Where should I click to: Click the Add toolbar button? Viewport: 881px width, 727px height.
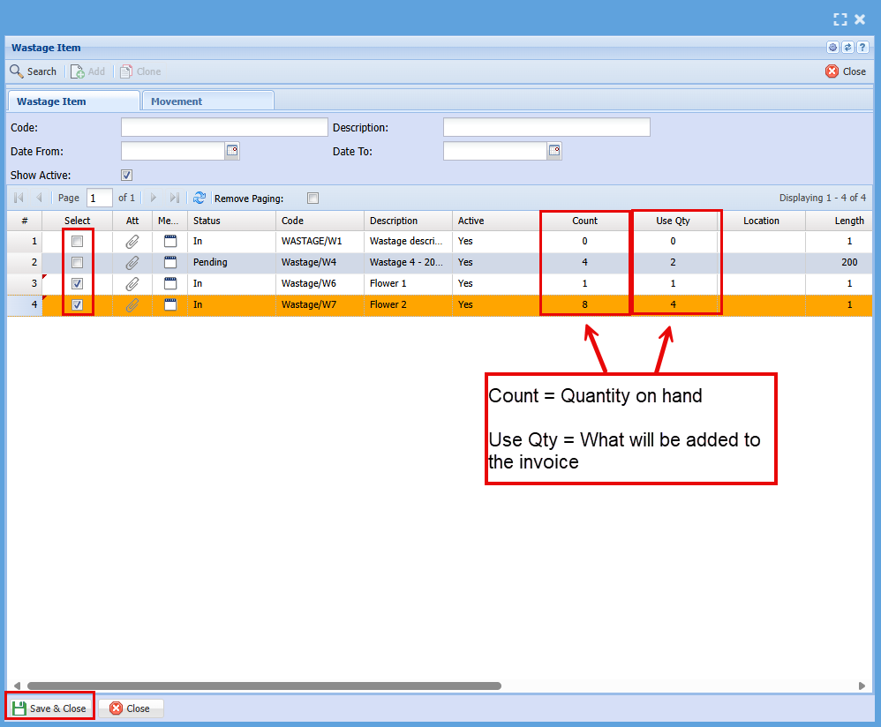point(87,71)
